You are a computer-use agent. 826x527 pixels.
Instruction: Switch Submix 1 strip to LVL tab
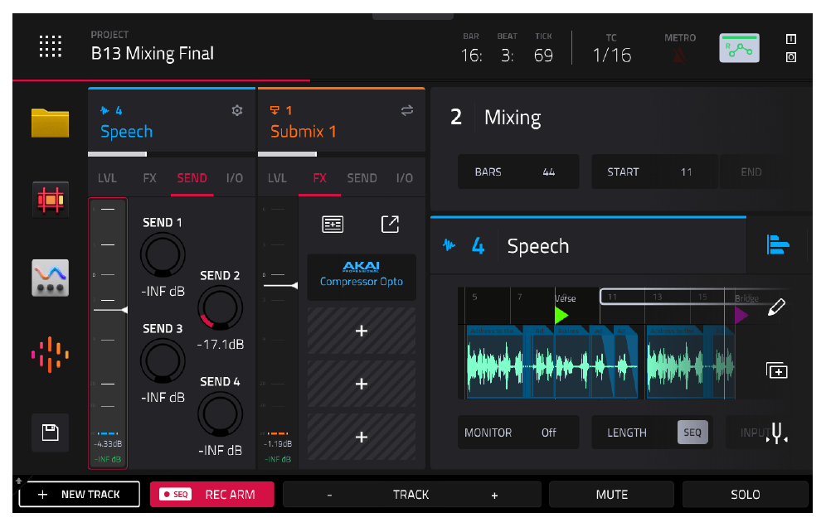277,178
